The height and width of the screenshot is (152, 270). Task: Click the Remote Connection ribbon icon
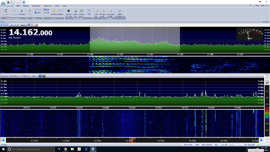[6, 13]
